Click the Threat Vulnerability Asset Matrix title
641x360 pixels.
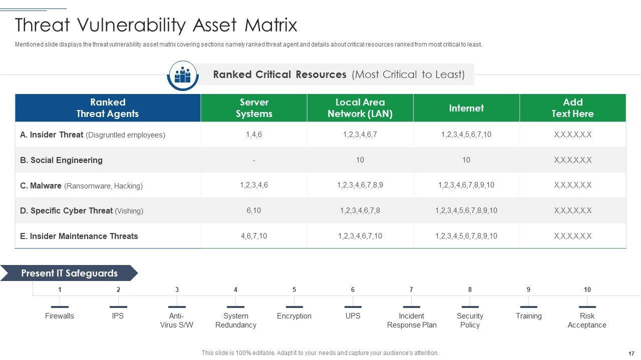coord(156,25)
